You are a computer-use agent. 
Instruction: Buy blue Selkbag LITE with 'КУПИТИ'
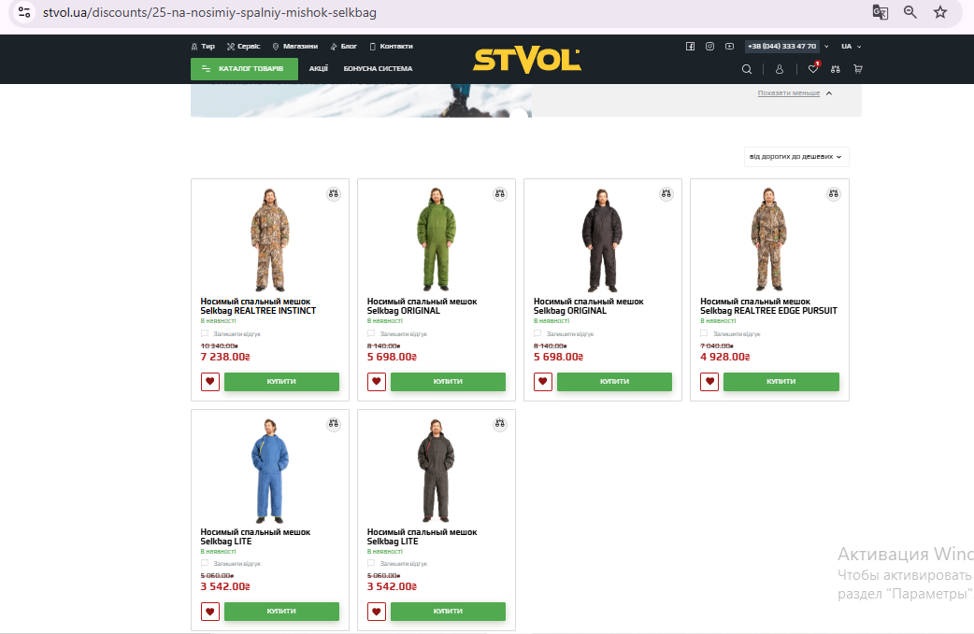[x=281, y=611]
